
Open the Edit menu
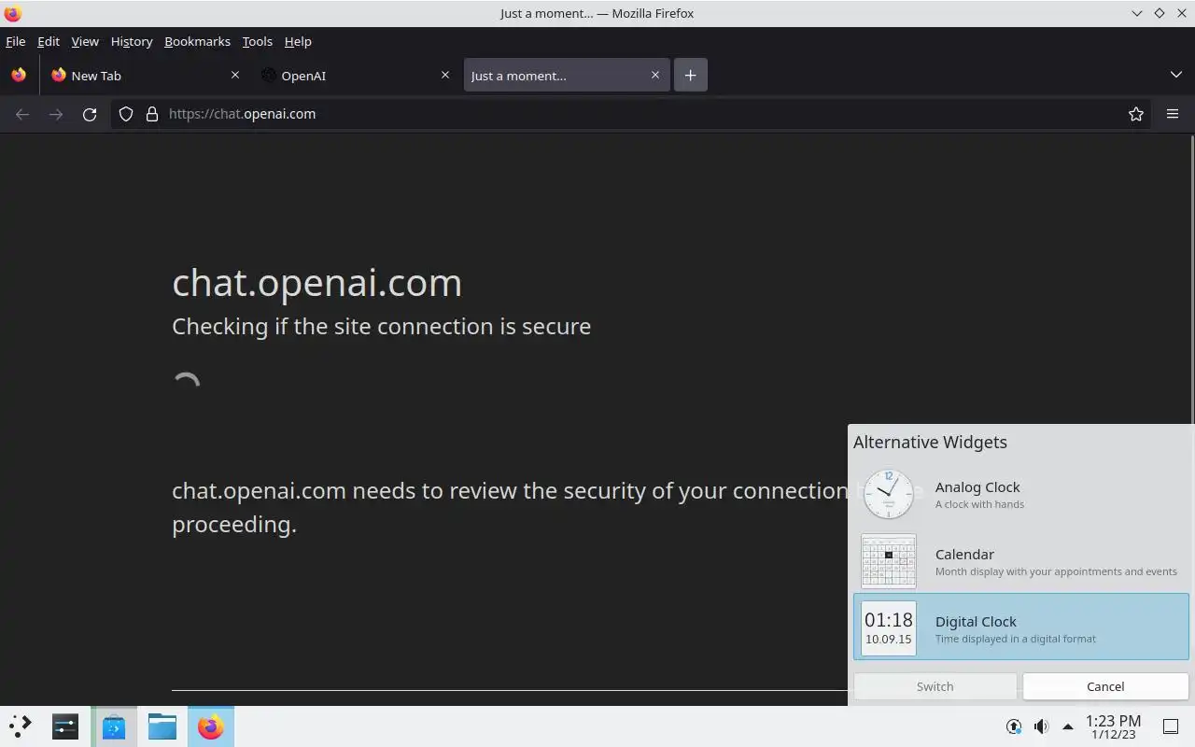(x=49, y=41)
